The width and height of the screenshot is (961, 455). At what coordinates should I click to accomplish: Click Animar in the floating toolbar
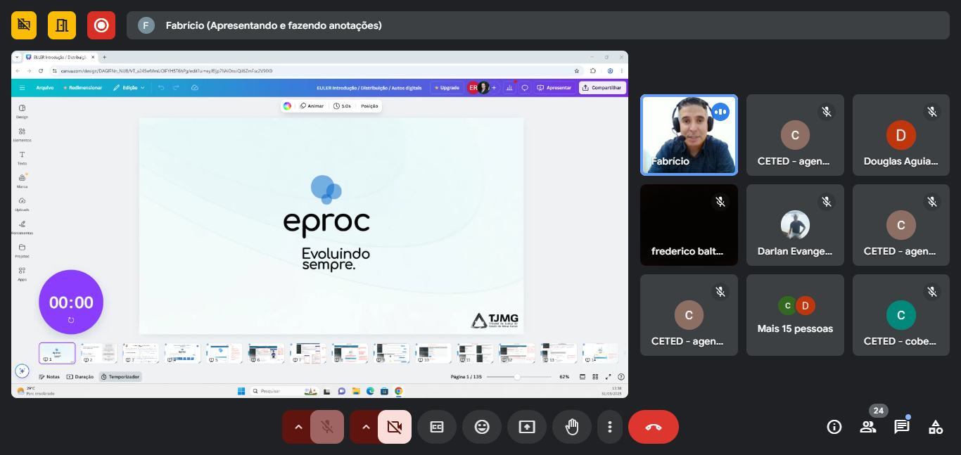(312, 106)
